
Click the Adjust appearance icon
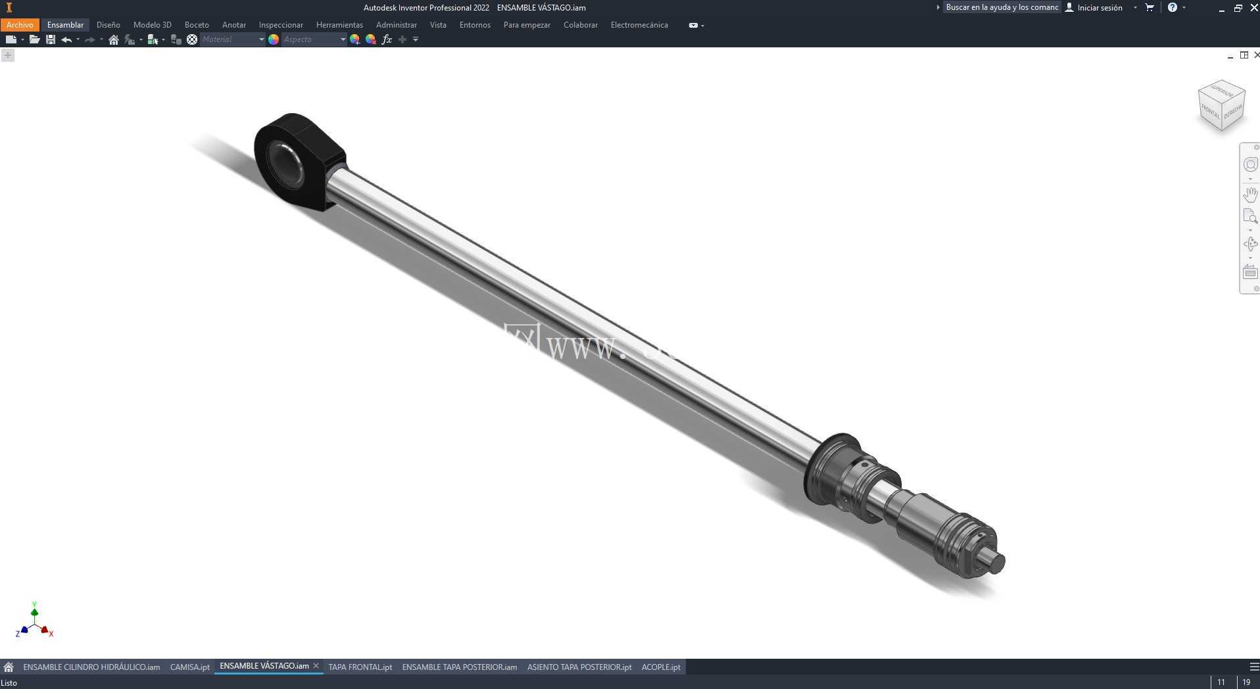pos(355,39)
